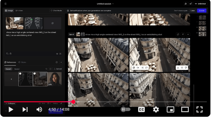Use image as reference icon on hovered result

coord(134,68)
